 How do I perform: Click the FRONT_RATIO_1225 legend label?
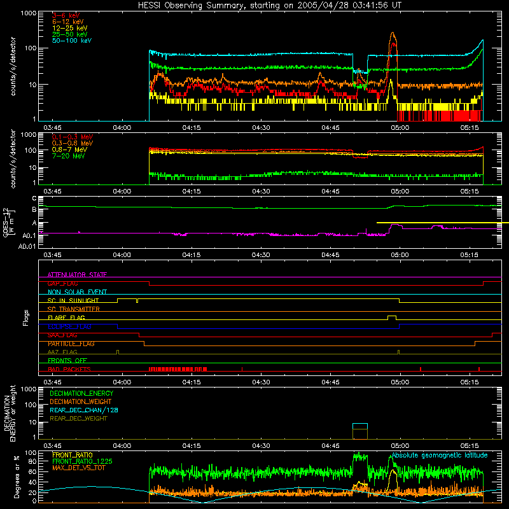point(82,461)
